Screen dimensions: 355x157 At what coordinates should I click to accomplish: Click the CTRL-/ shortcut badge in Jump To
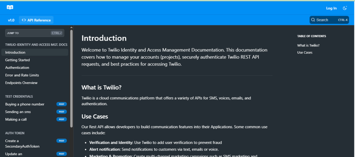(x=57, y=33)
